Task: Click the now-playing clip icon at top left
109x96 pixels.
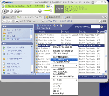Action: (3, 6)
